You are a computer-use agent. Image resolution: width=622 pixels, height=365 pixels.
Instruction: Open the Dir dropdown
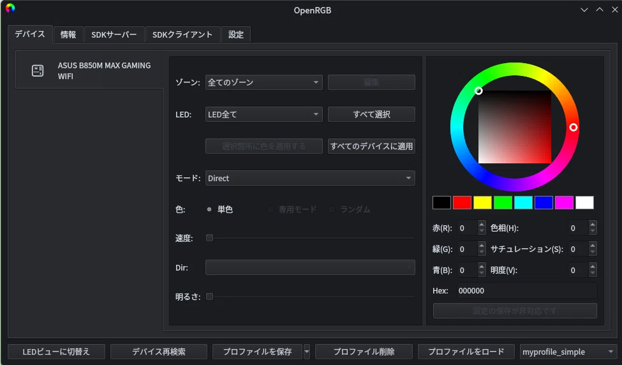[310, 267]
